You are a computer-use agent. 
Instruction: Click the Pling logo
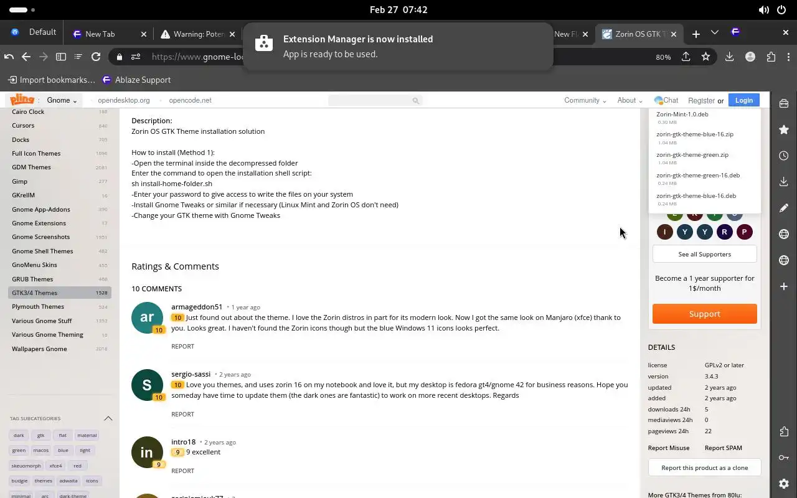22,100
